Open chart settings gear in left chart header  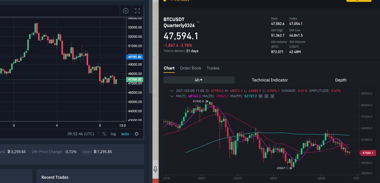126,11
